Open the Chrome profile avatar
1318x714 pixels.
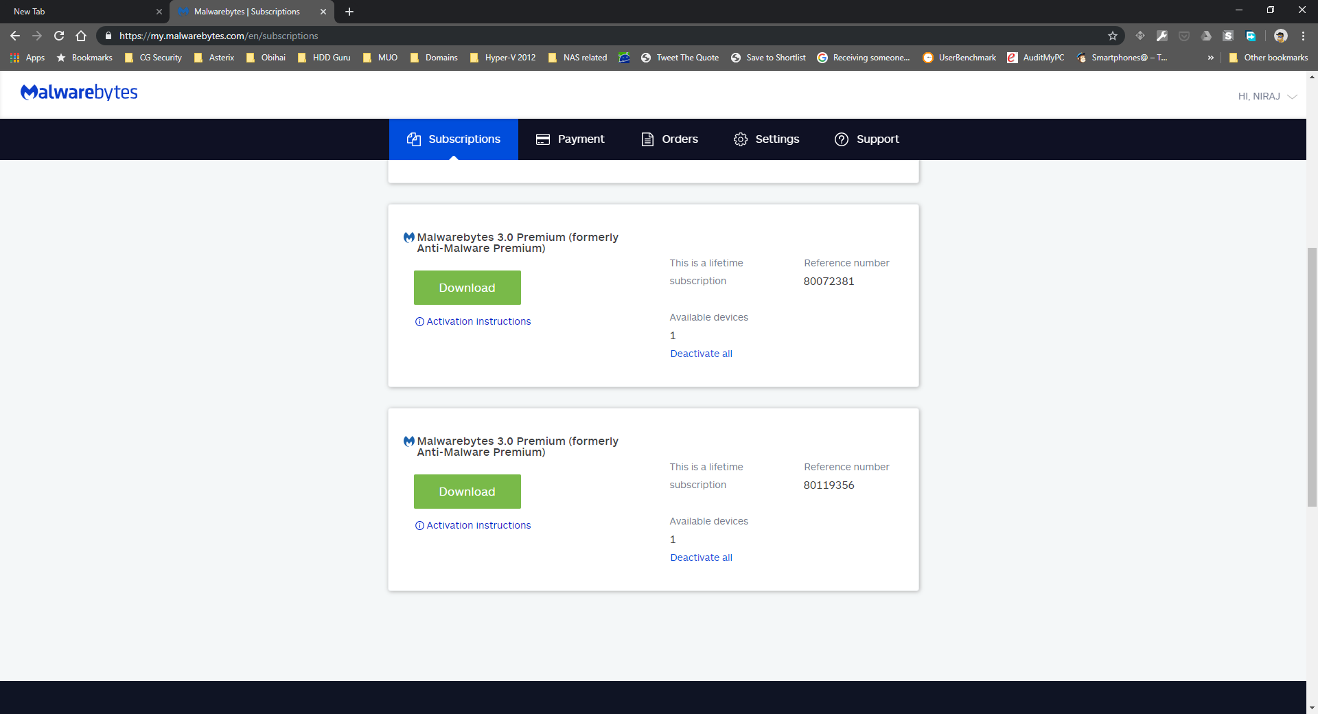pyautogui.click(x=1280, y=36)
